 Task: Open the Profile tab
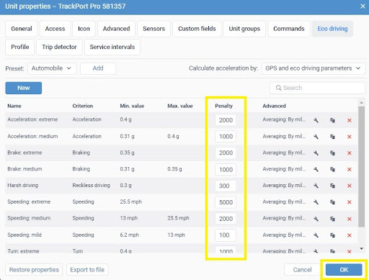coord(20,47)
